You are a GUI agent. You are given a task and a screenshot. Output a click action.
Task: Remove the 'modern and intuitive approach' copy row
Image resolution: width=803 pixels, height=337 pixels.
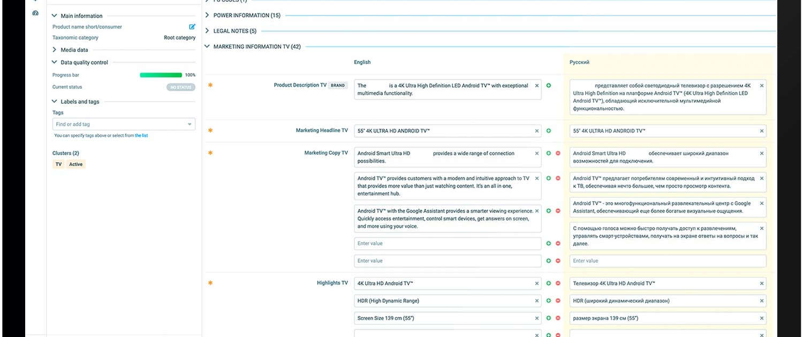coord(558,179)
